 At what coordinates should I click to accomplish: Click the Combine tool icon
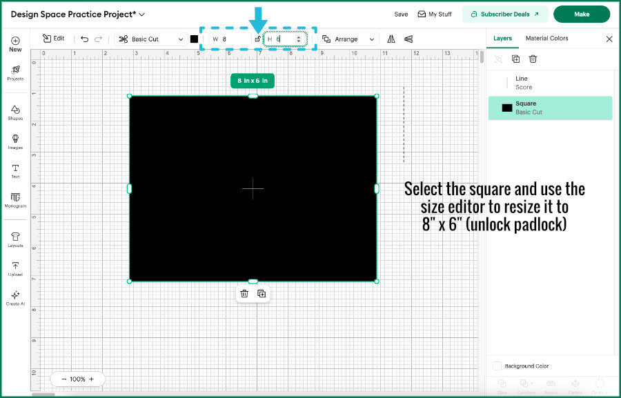pos(525,384)
